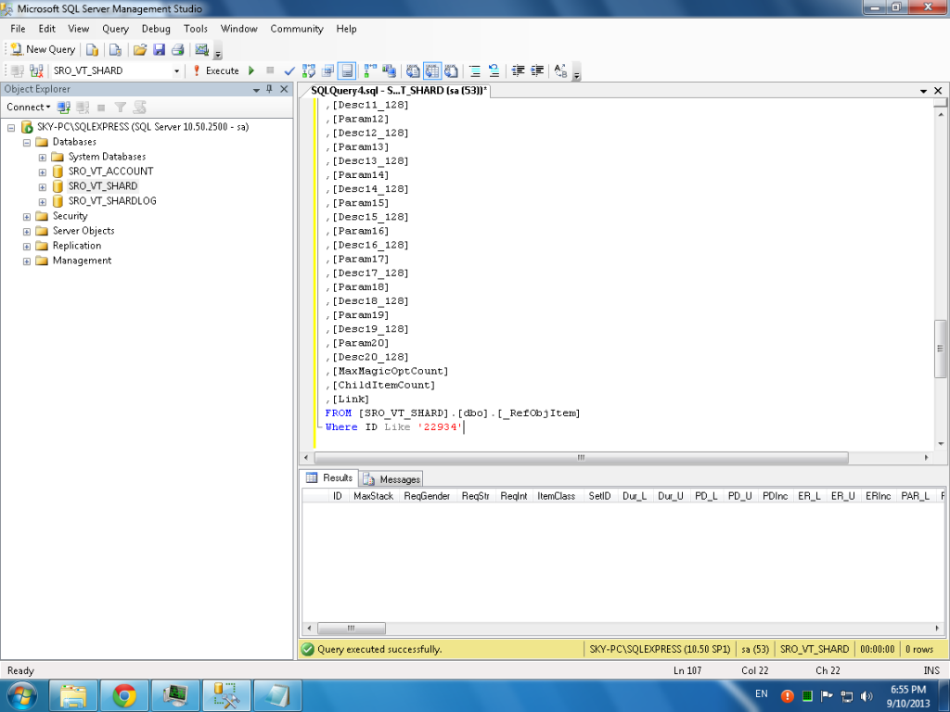Open the Community menu
Image resolution: width=950 pixels, height=712 pixels.
coord(297,29)
